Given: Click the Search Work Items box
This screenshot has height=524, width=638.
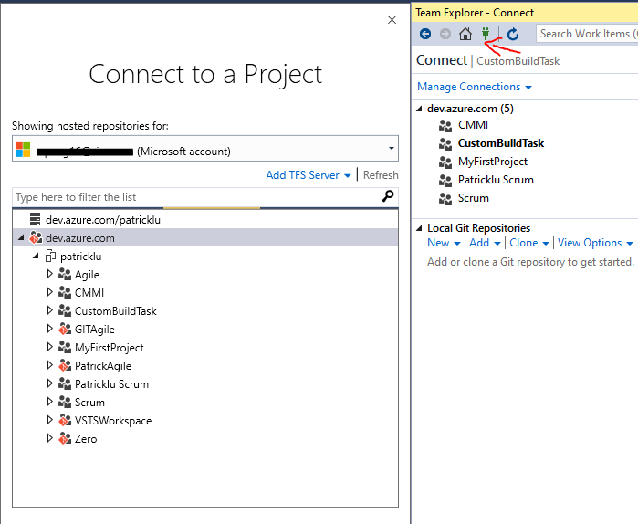Looking at the screenshot, I should (587, 34).
